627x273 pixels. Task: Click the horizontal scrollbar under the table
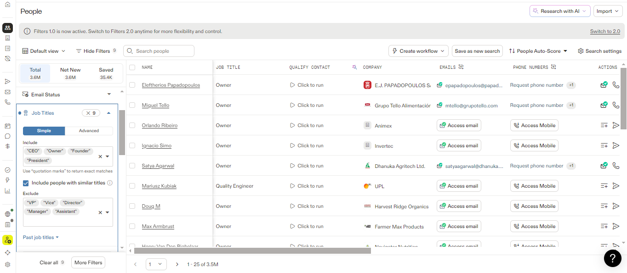[252, 251]
